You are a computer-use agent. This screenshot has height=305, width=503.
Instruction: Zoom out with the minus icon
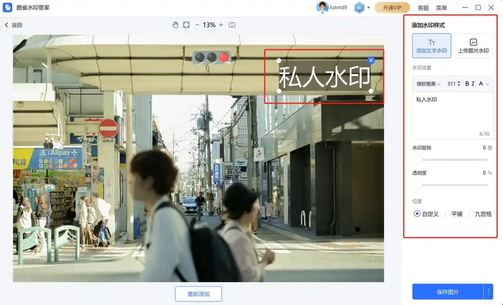pyautogui.click(x=197, y=25)
